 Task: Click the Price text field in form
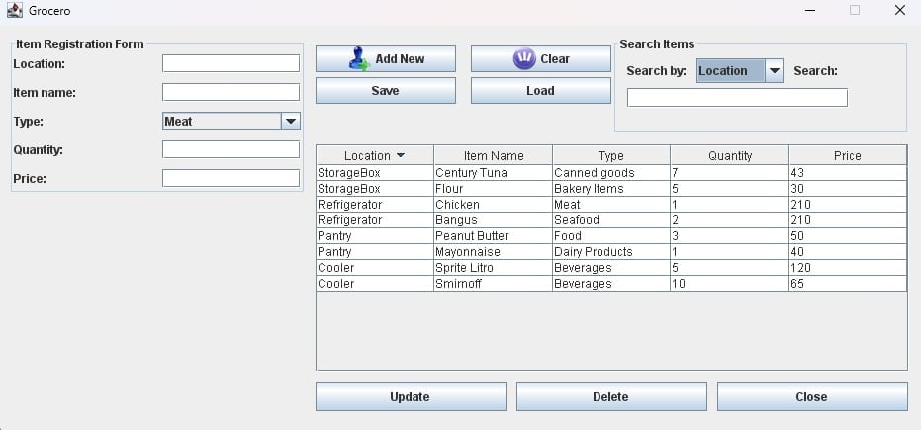(230, 178)
